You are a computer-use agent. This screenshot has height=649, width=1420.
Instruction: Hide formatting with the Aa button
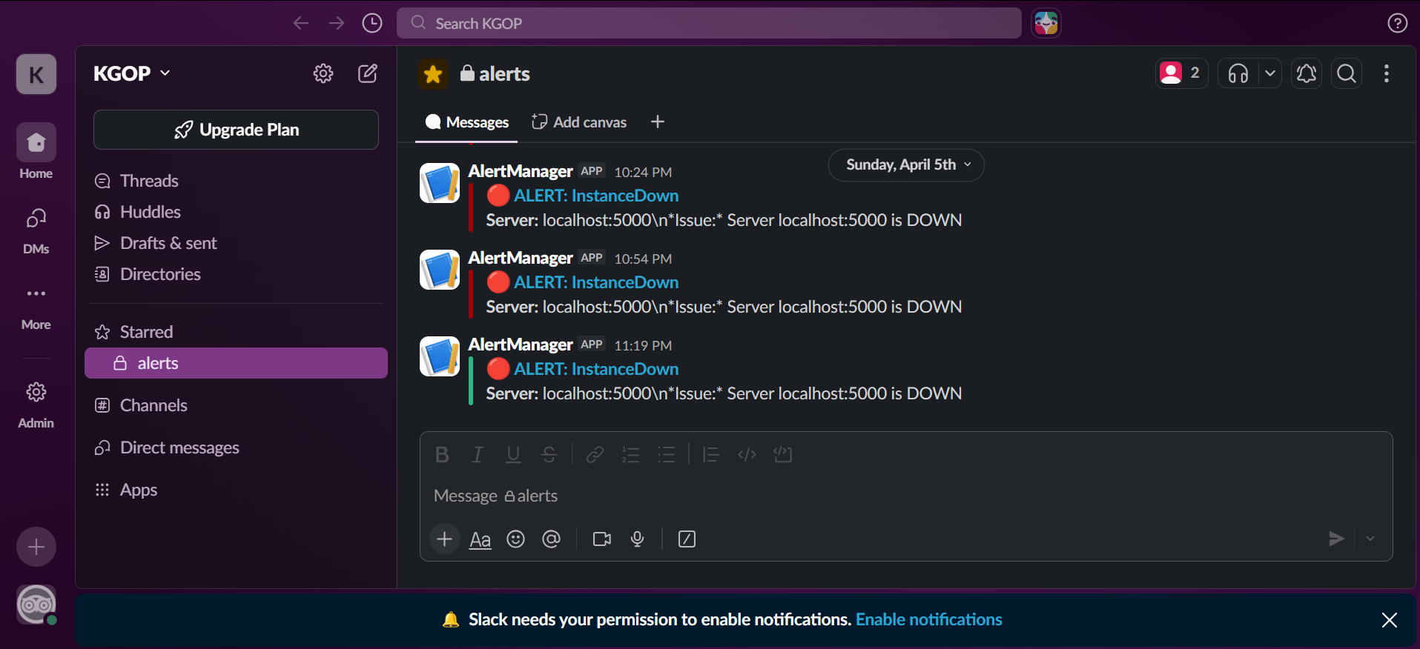481,539
